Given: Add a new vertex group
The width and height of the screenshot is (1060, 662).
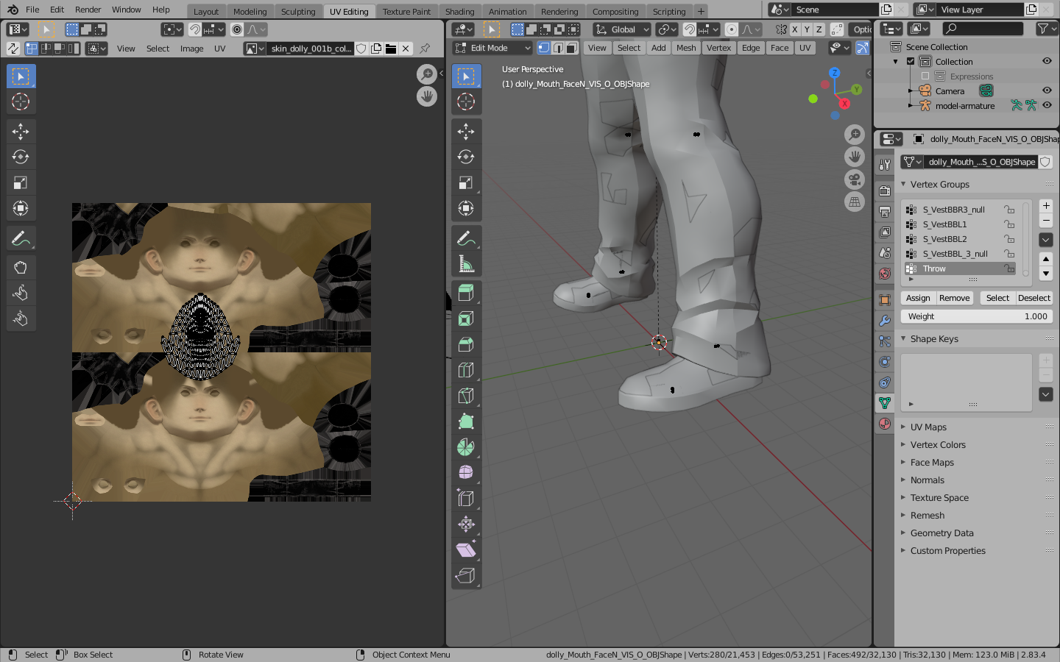Looking at the screenshot, I should [x=1046, y=206].
